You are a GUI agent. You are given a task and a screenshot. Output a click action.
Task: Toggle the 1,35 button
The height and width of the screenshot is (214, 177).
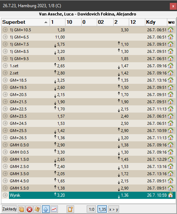102,209
